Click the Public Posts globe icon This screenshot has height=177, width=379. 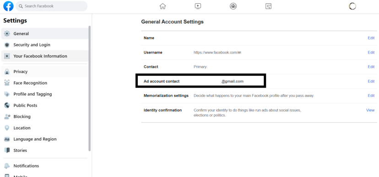tap(7, 105)
